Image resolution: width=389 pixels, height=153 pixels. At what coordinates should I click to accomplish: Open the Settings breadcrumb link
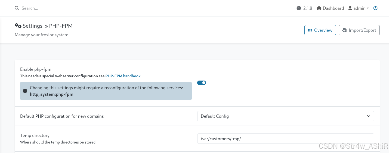pyautogui.click(x=32, y=26)
